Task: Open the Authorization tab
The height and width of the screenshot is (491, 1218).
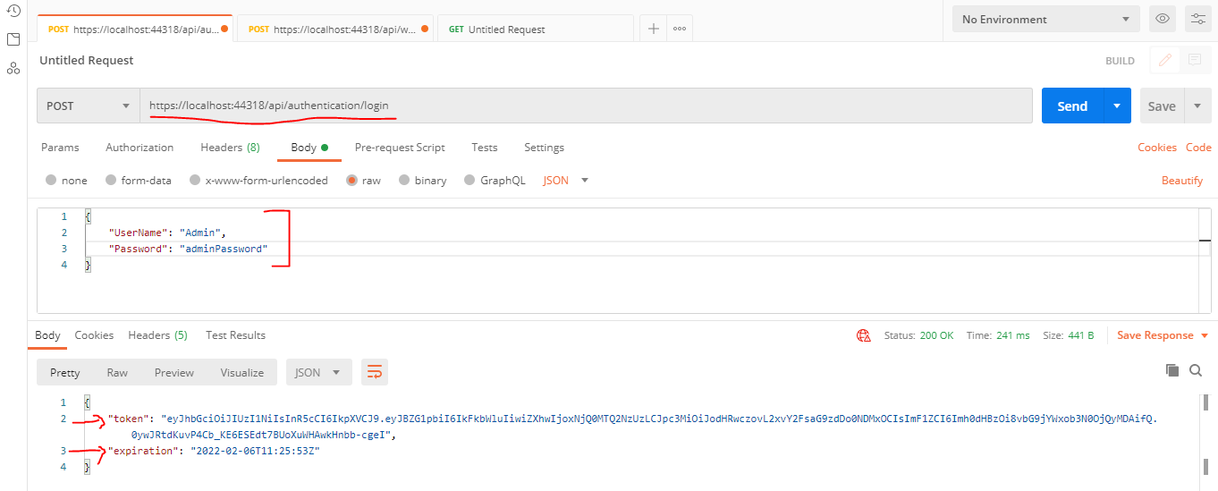Action: [x=140, y=147]
